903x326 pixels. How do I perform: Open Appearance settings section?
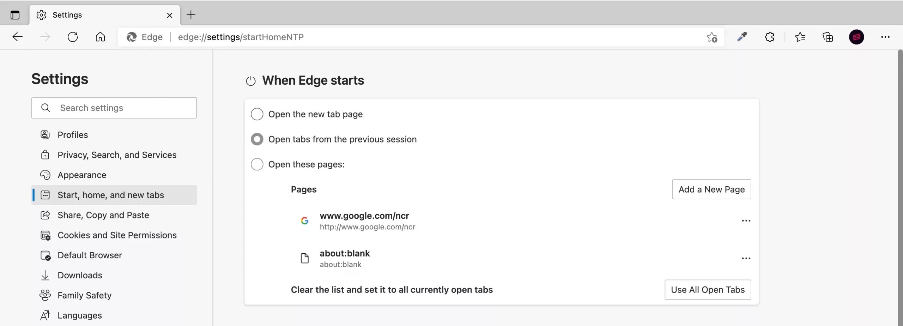click(x=82, y=175)
